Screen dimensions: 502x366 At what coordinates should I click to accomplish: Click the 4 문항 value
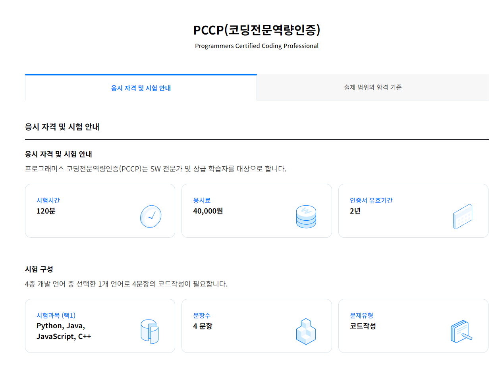tap(203, 326)
